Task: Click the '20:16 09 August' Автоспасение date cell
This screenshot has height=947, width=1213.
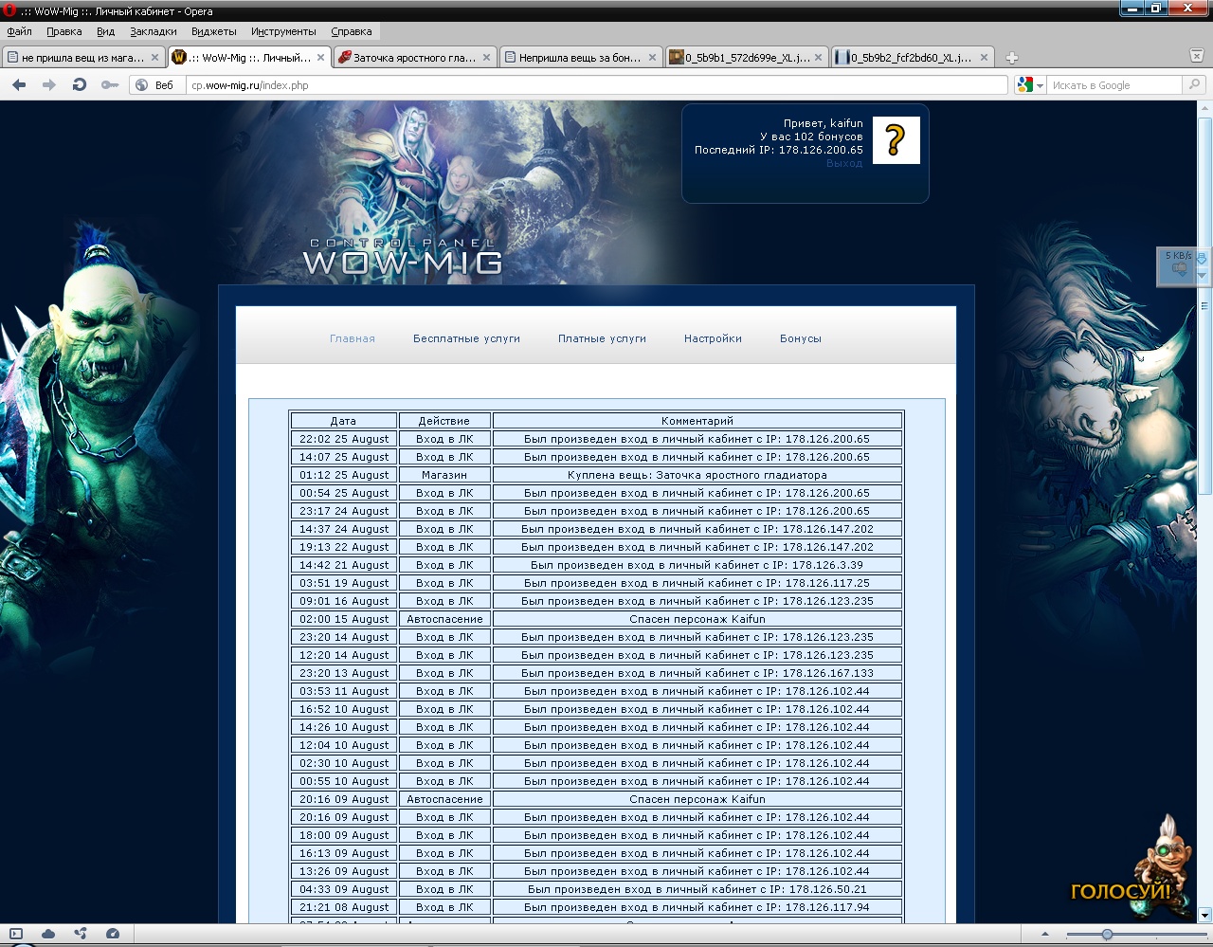Action: 343,799
